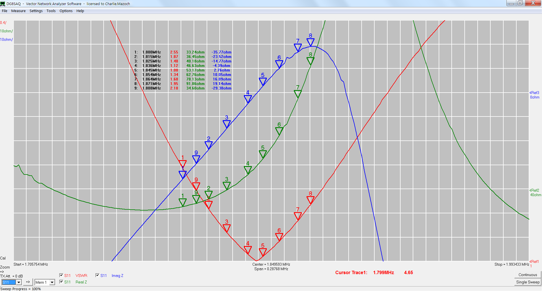
Task: Select green Real Z marker 5 triangle
Action: [263, 154]
